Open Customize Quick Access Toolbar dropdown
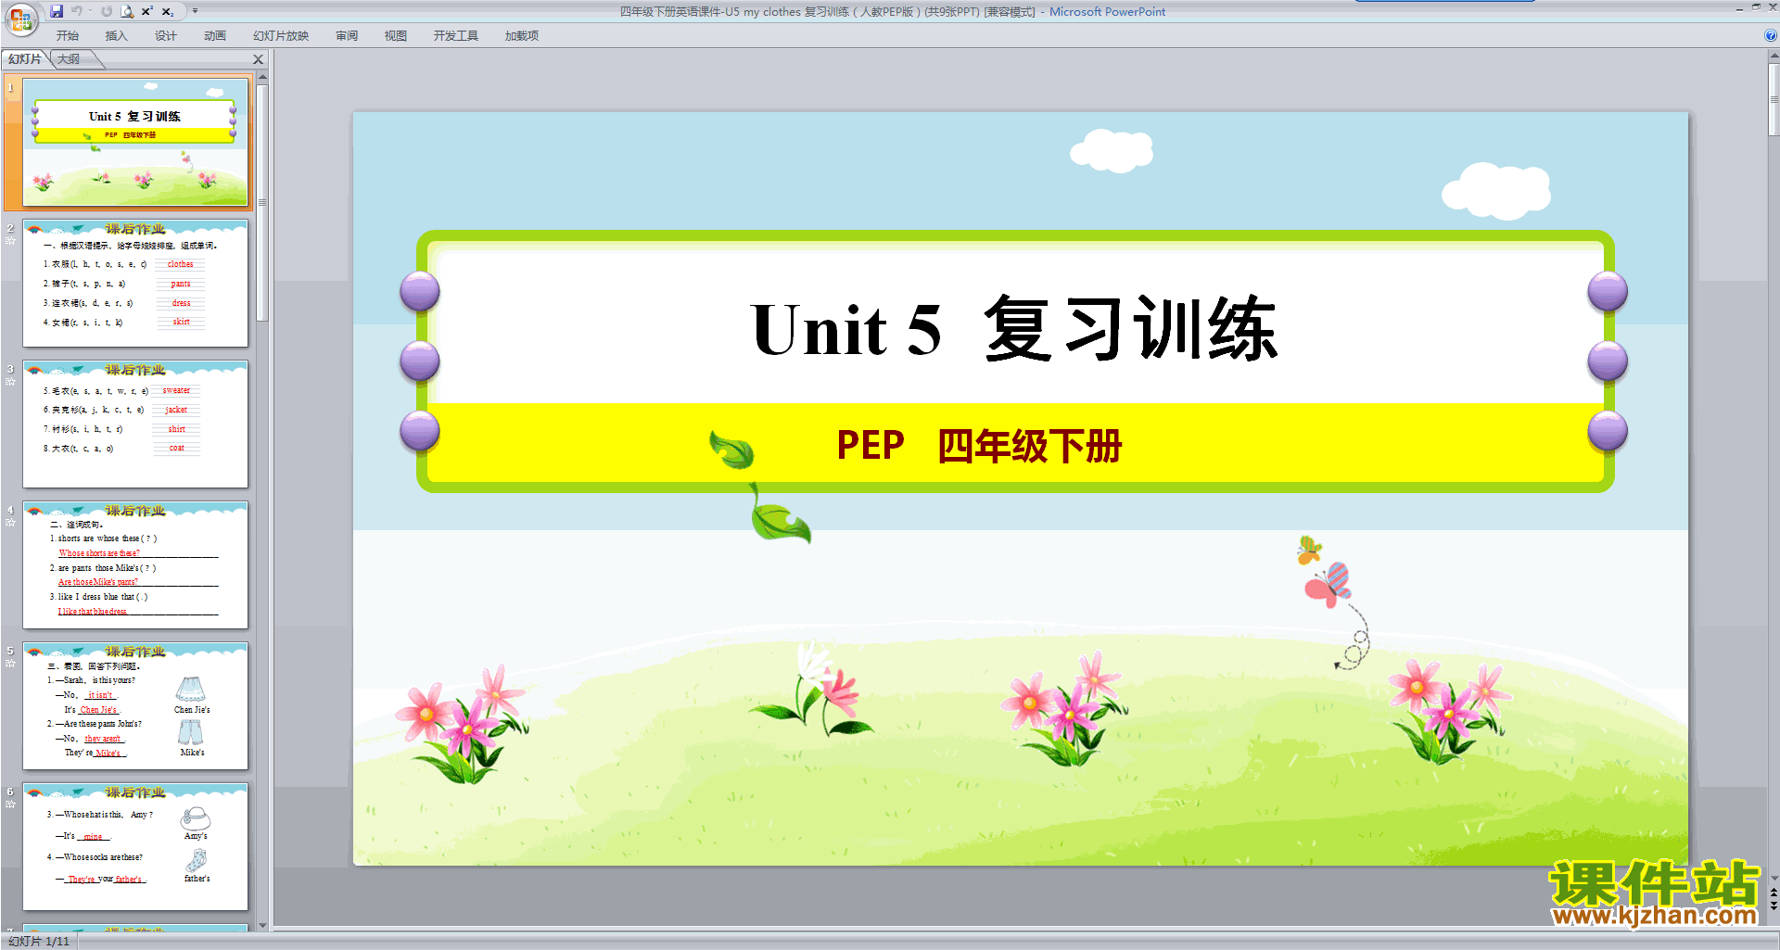The height and width of the screenshot is (950, 1780). [195, 11]
